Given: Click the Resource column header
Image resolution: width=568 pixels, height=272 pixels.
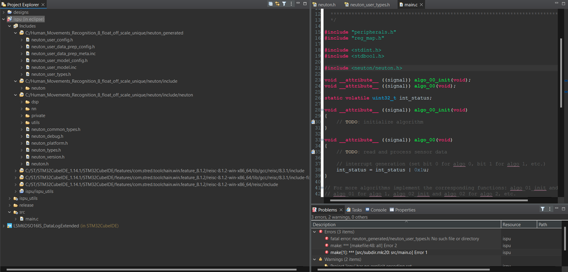Looking at the screenshot, I should coord(518,225).
